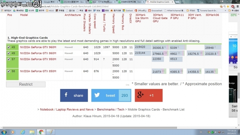The width and height of the screenshot is (240, 135).
Task: Uncheck the GTX 860M row checkbox
Action: coord(9,53)
